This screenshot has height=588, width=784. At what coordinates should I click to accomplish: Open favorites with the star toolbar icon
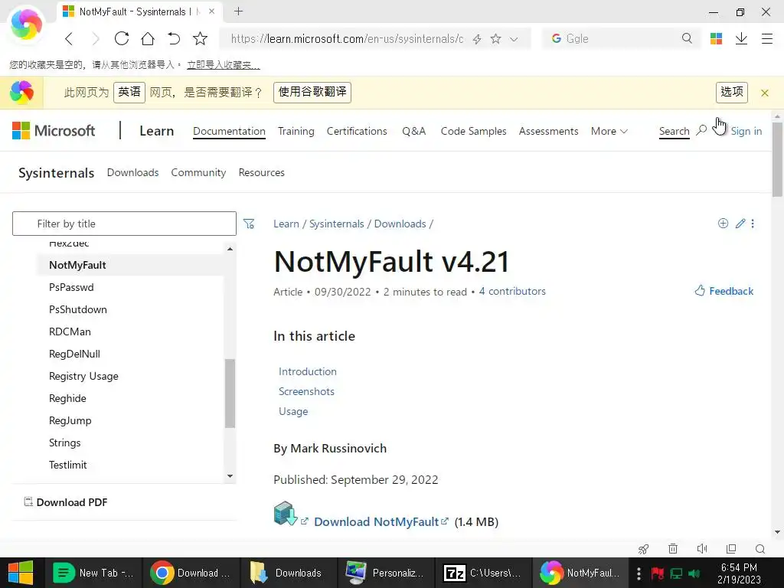click(200, 38)
